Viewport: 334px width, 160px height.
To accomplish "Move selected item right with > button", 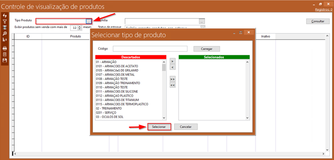I will (172, 61).
